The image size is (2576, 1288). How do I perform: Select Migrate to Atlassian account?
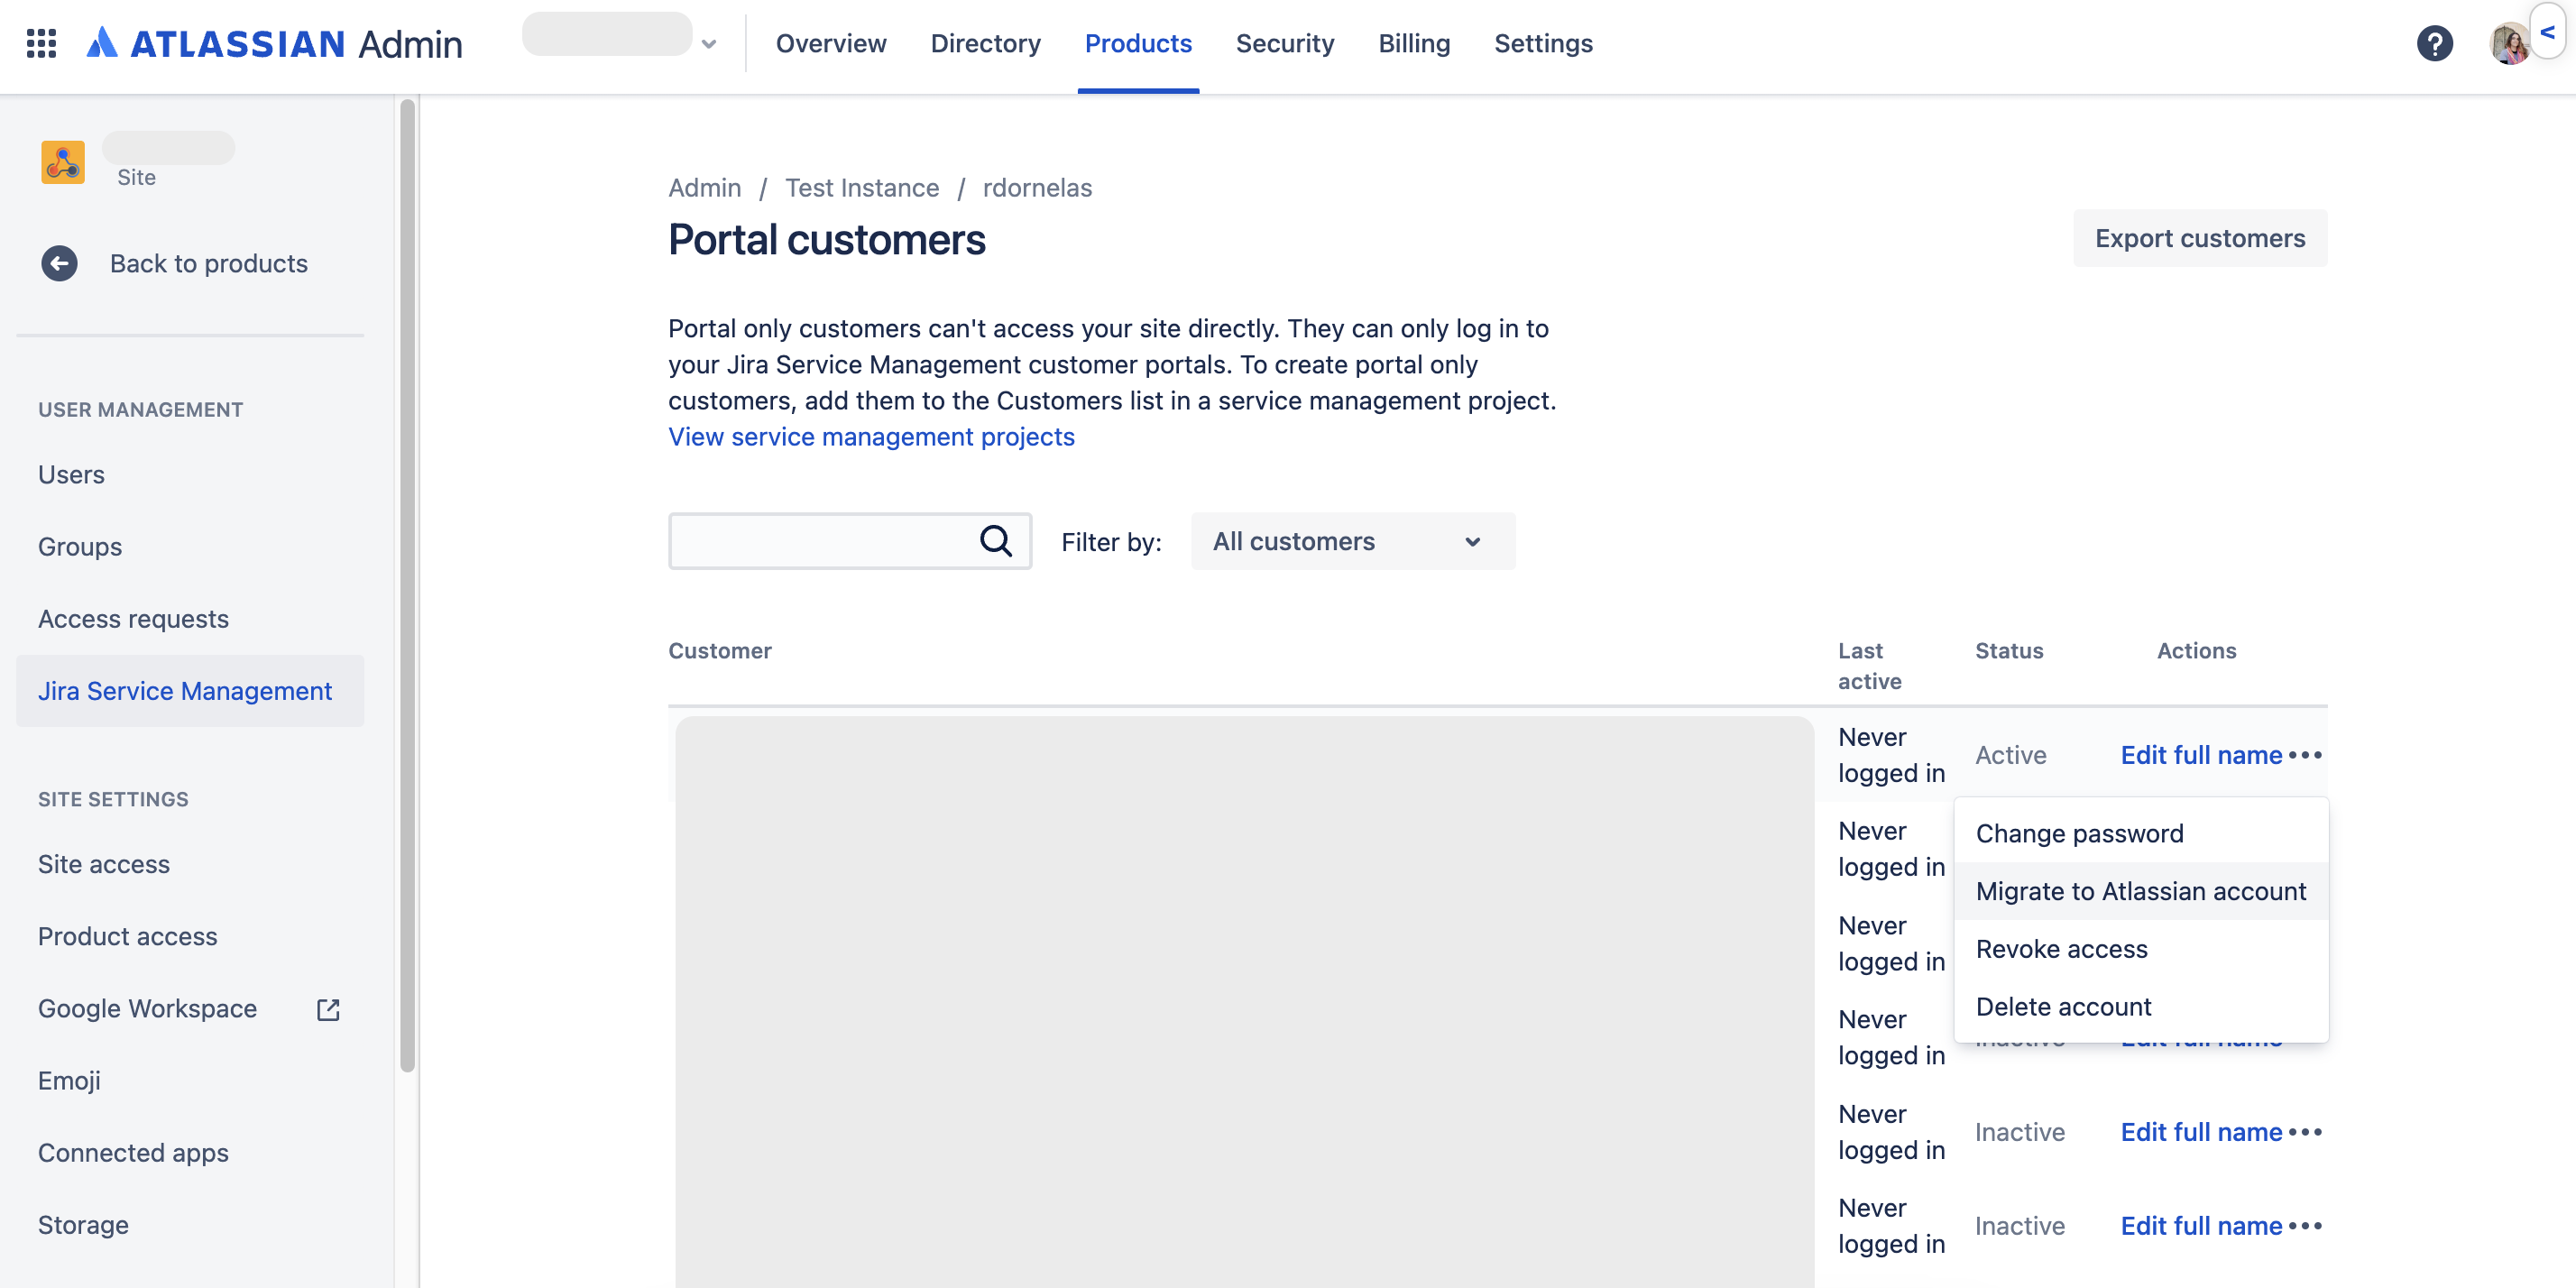pyautogui.click(x=2140, y=891)
